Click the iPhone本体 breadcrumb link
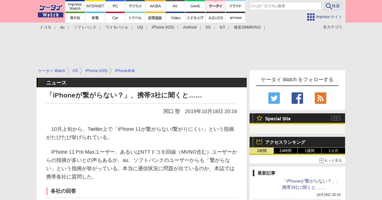The height and width of the screenshot is (200, 382). coord(125,71)
